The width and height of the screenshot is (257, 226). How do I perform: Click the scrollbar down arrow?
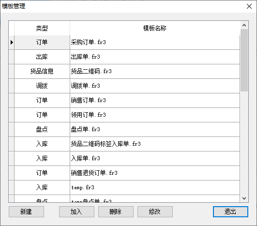coord(244,198)
